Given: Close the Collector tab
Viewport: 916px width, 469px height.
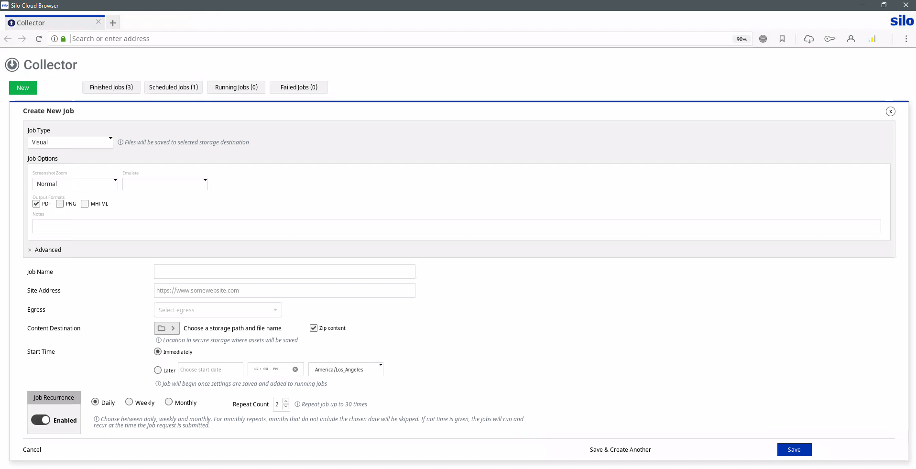Looking at the screenshot, I should click(98, 22).
